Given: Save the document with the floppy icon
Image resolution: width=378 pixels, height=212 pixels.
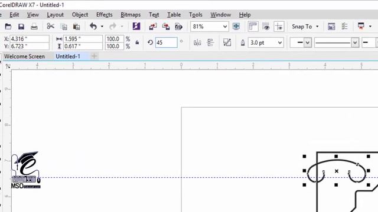Looking at the screenshot, I should coord(21,26).
